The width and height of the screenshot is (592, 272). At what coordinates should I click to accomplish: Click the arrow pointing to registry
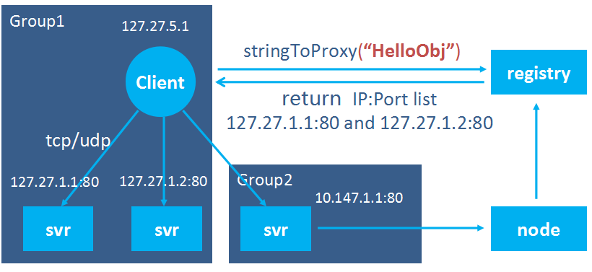(x=352, y=69)
